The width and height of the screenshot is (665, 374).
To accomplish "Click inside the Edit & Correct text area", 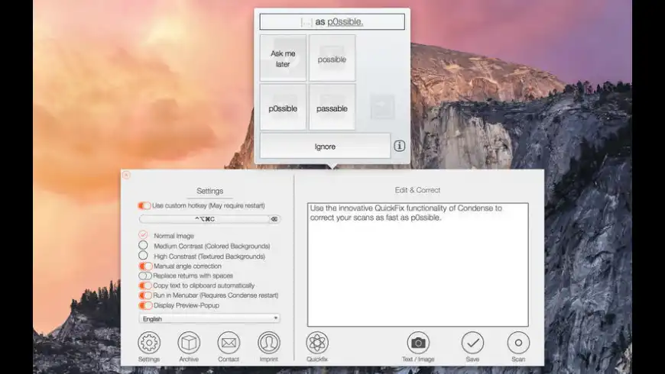I will 418,265.
